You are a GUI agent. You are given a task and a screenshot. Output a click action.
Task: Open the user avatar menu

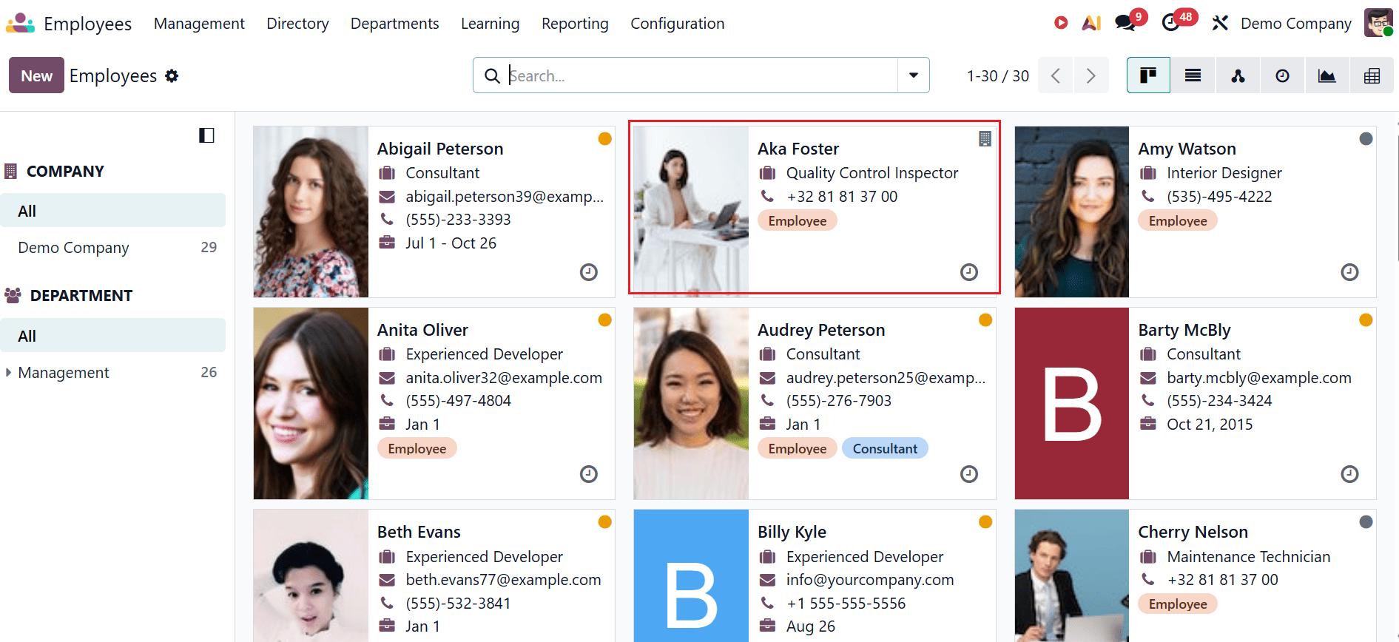[1378, 23]
